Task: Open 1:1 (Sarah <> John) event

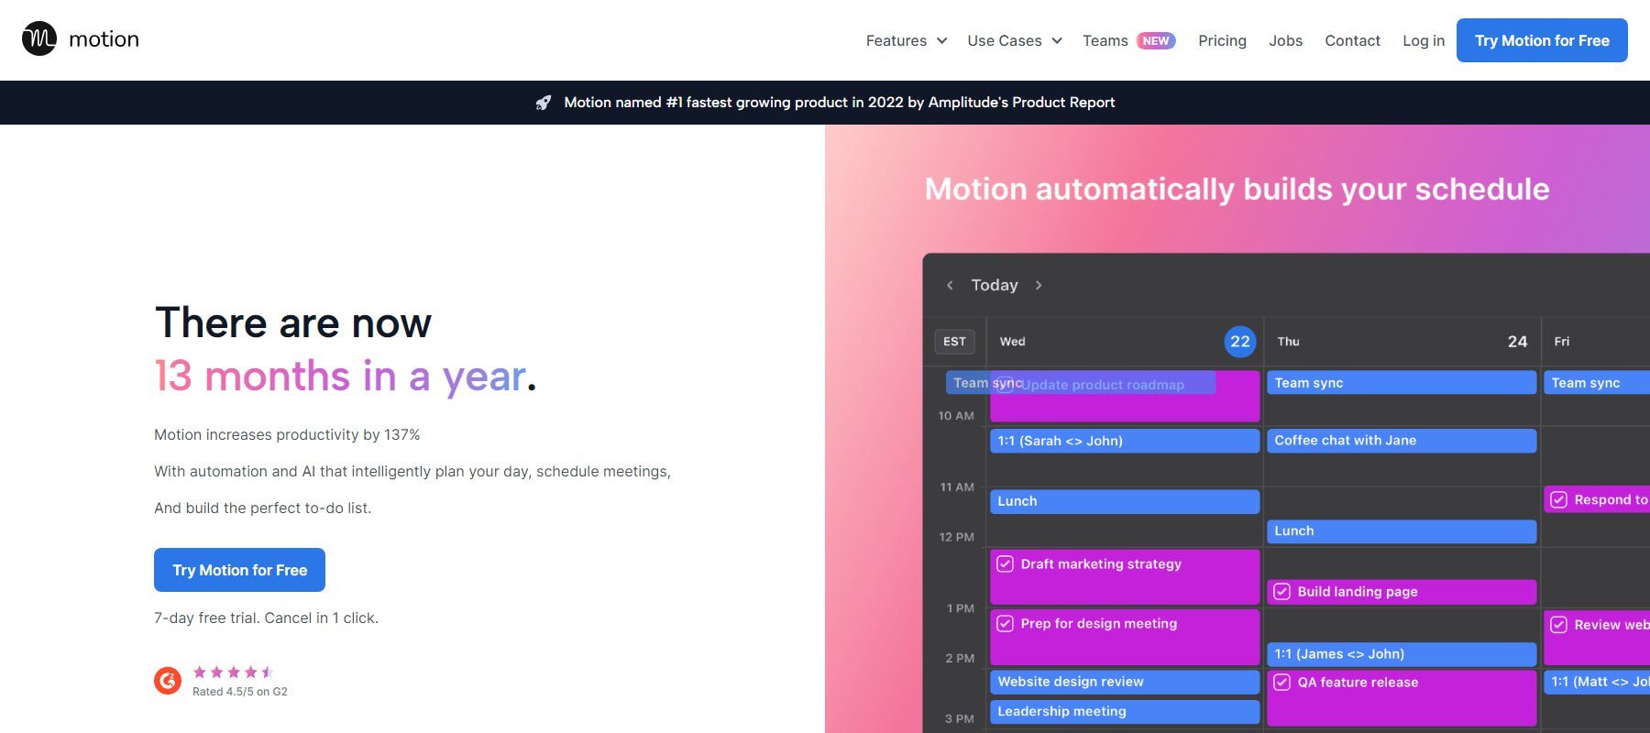Action: click(1125, 441)
